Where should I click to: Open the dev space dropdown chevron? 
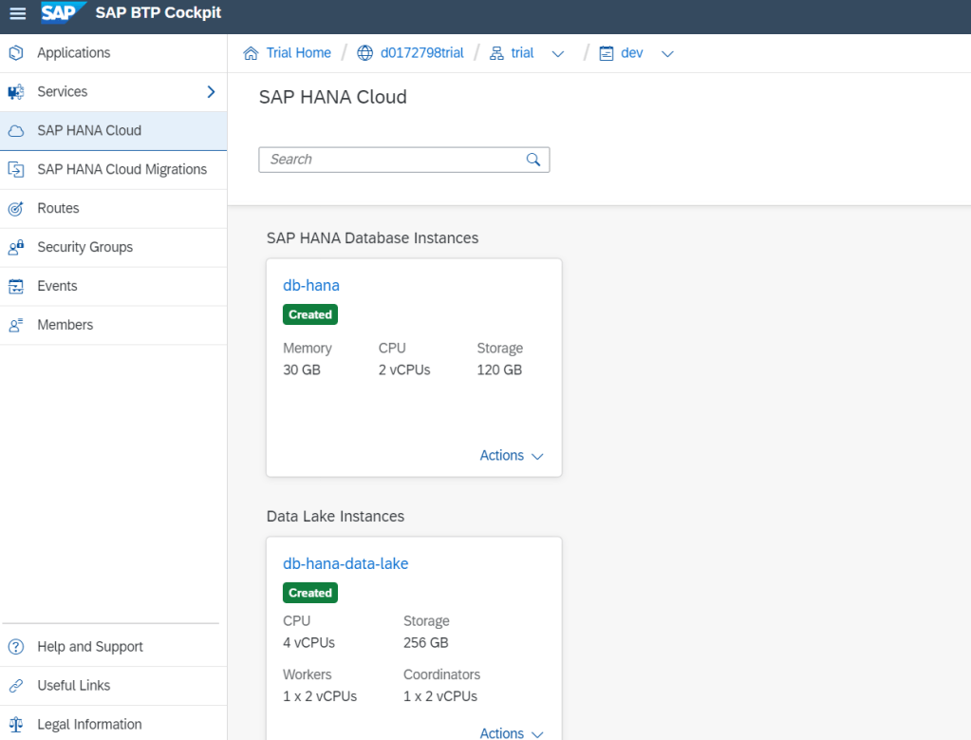tap(667, 53)
